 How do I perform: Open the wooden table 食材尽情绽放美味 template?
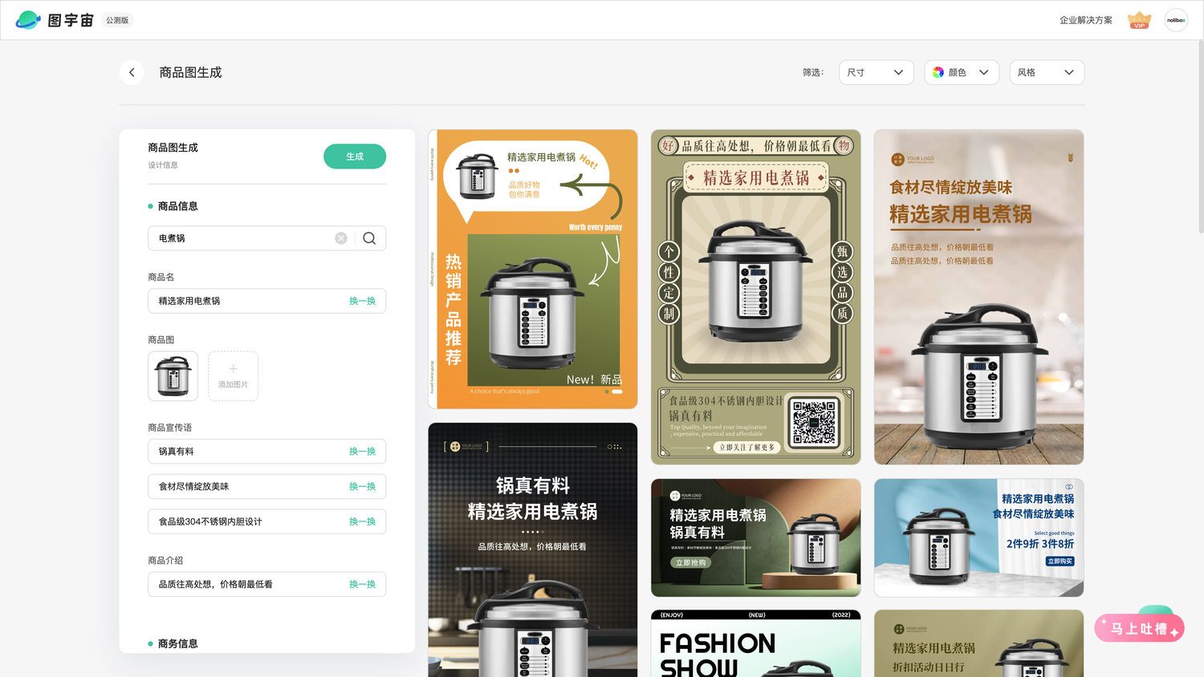[979, 297]
